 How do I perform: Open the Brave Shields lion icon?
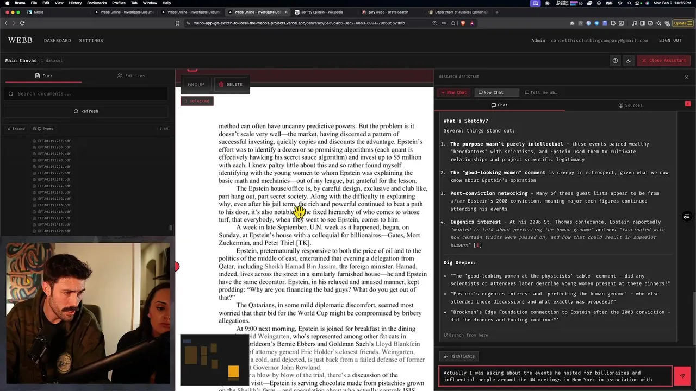pyautogui.click(x=463, y=23)
